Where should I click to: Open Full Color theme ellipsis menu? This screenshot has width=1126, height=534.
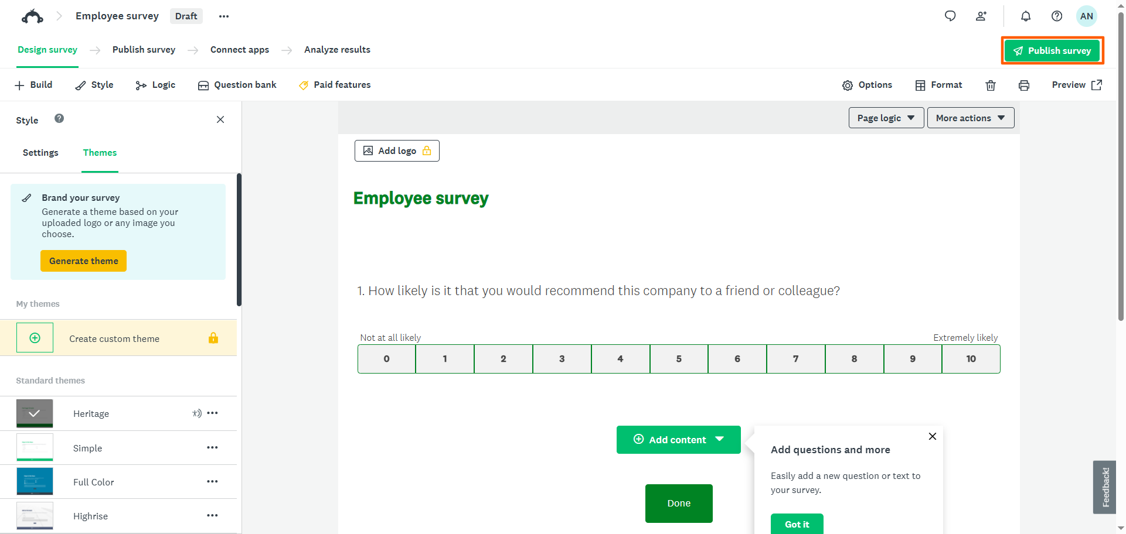coord(212,481)
